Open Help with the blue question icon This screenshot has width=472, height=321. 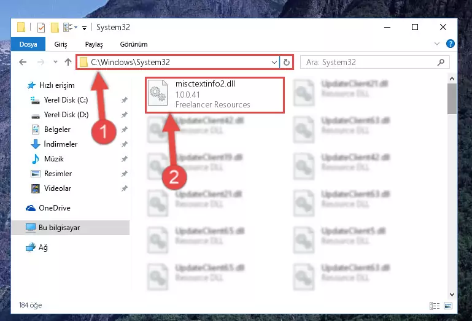451,44
